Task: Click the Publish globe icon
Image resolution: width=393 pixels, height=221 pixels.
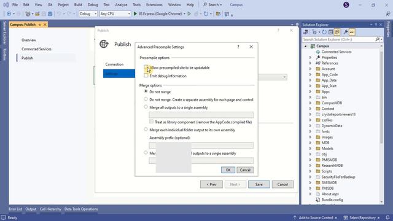Action: click(104, 44)
